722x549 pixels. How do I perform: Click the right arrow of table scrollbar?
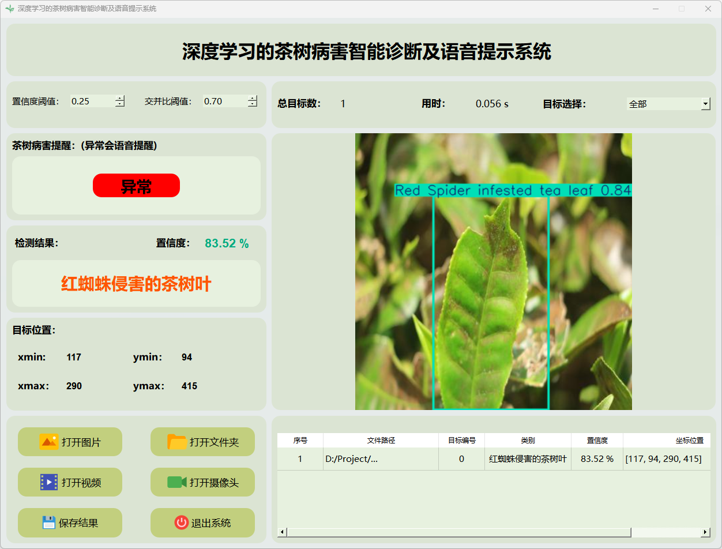tap(705, 532)
